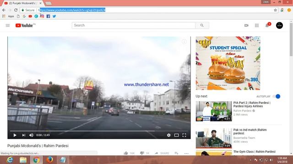Click the video progress bar
Screen dimensions: 293x164
tap(99, 131)
